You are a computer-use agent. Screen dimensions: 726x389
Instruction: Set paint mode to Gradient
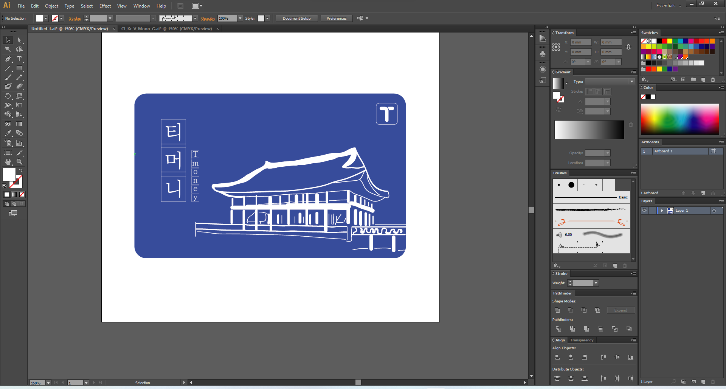14,194
